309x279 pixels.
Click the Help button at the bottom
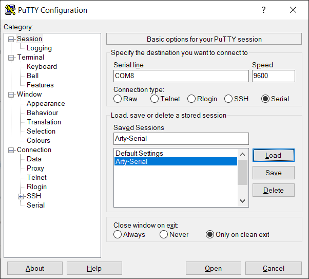[x=94, y=268]
